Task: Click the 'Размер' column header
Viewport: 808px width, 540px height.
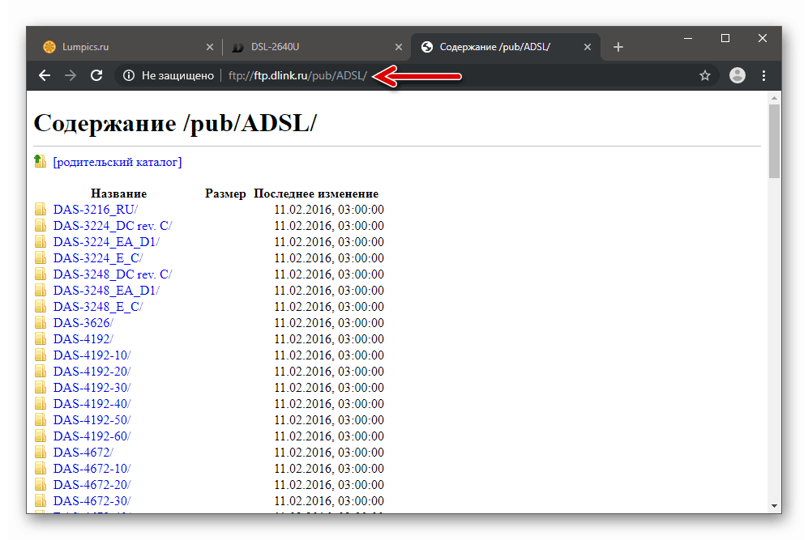Action: point(225,193)
